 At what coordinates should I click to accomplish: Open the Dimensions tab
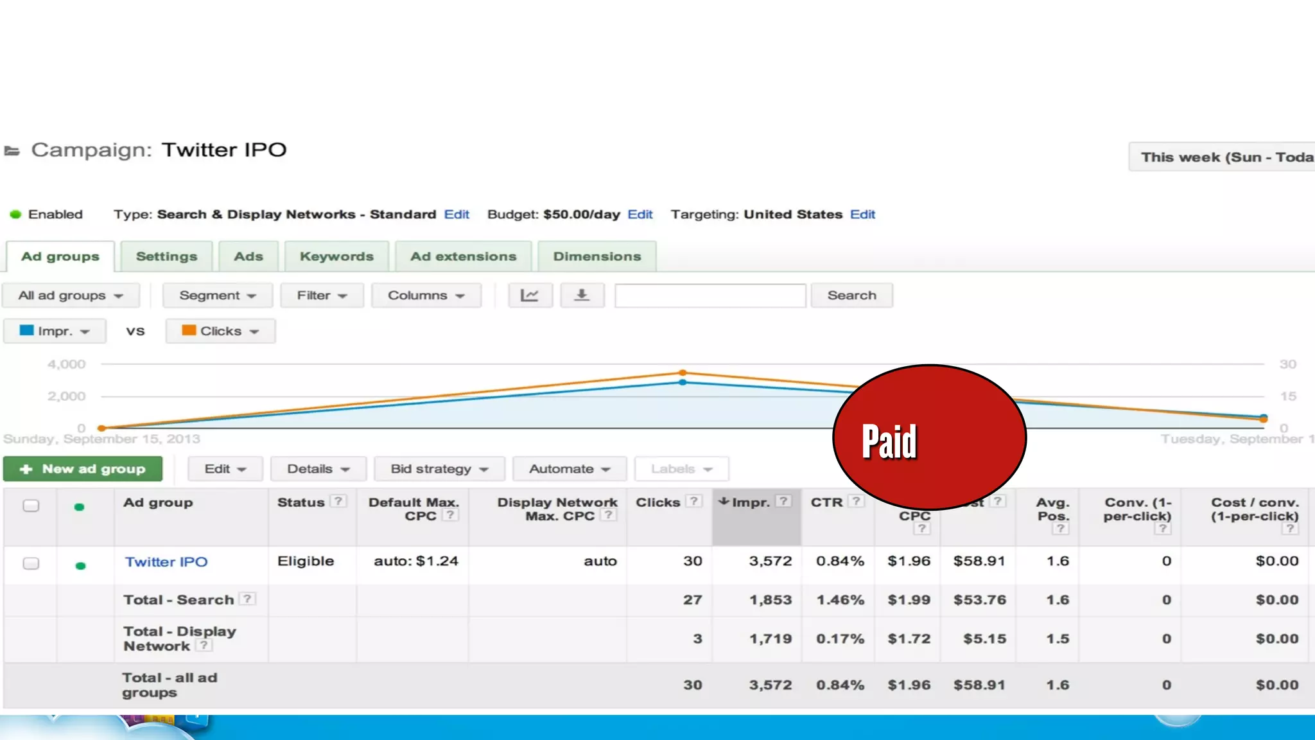point(597,256)
